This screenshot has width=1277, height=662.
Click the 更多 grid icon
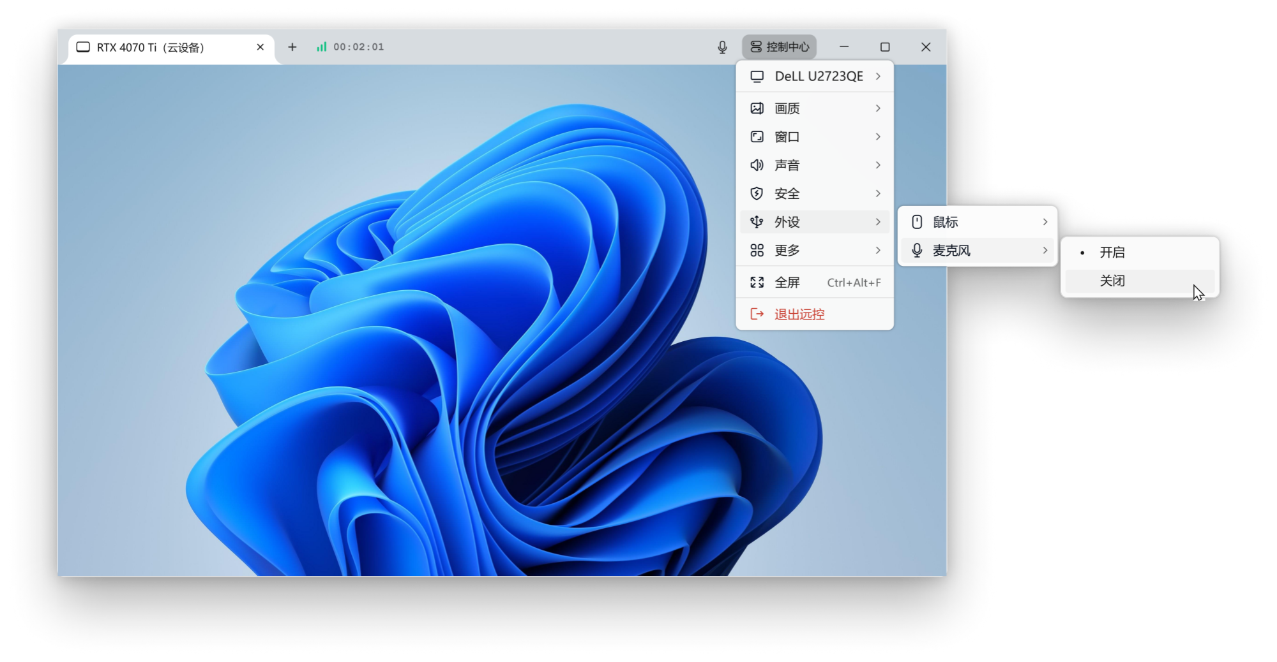pos(757,251)
